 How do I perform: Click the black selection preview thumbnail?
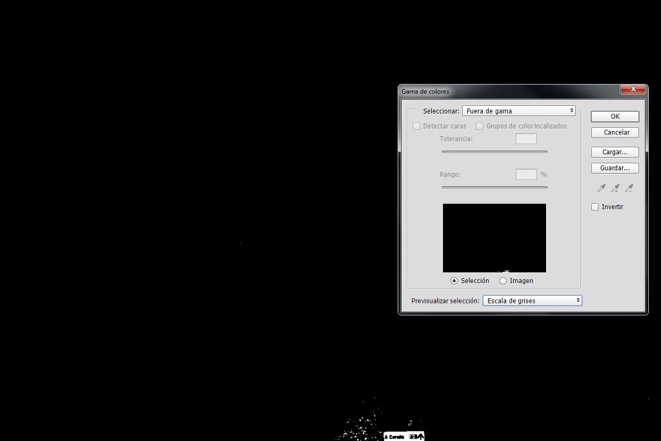(494, 238)
